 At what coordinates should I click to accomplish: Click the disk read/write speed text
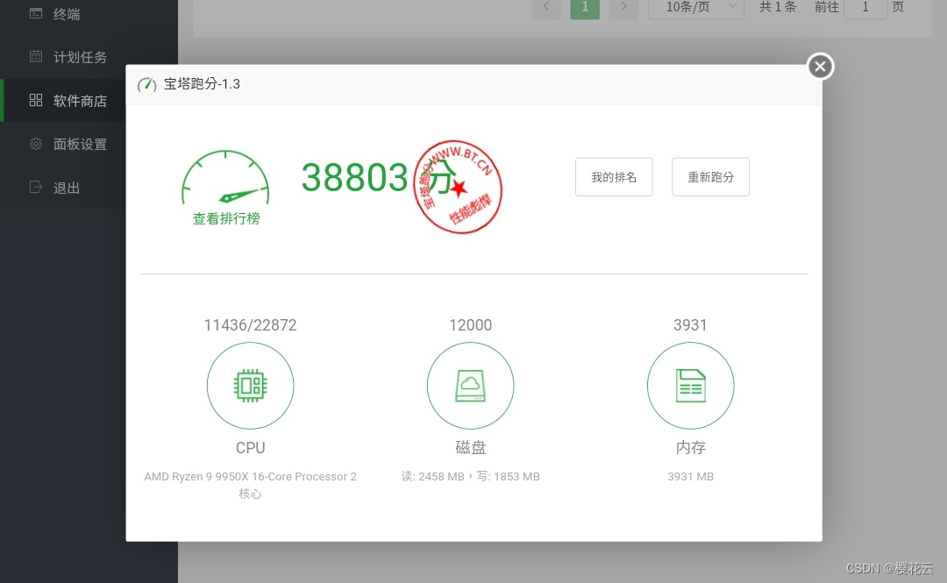471,477
